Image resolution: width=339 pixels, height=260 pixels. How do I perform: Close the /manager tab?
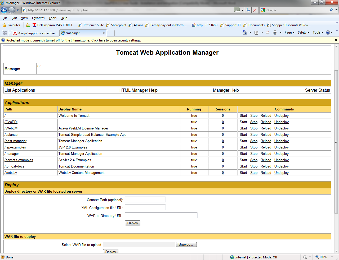tap(104, 33)
